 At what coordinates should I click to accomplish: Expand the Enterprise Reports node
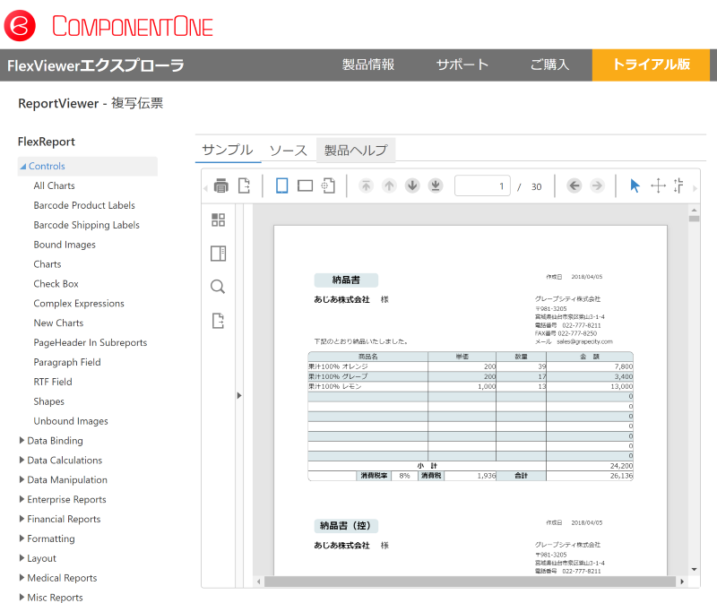point(22,499)
